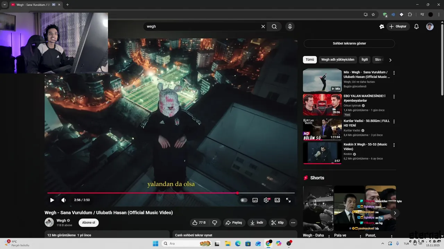Enter fullscreen mode
444x249 pixels.
[x=288, y=200]
